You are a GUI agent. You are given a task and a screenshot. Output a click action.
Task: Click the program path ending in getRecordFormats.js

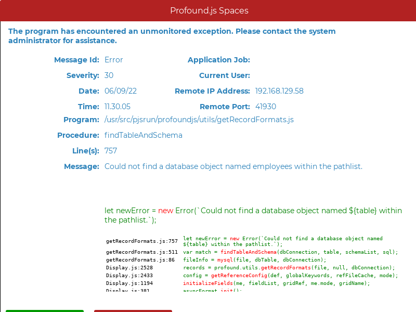click(199, 120)
